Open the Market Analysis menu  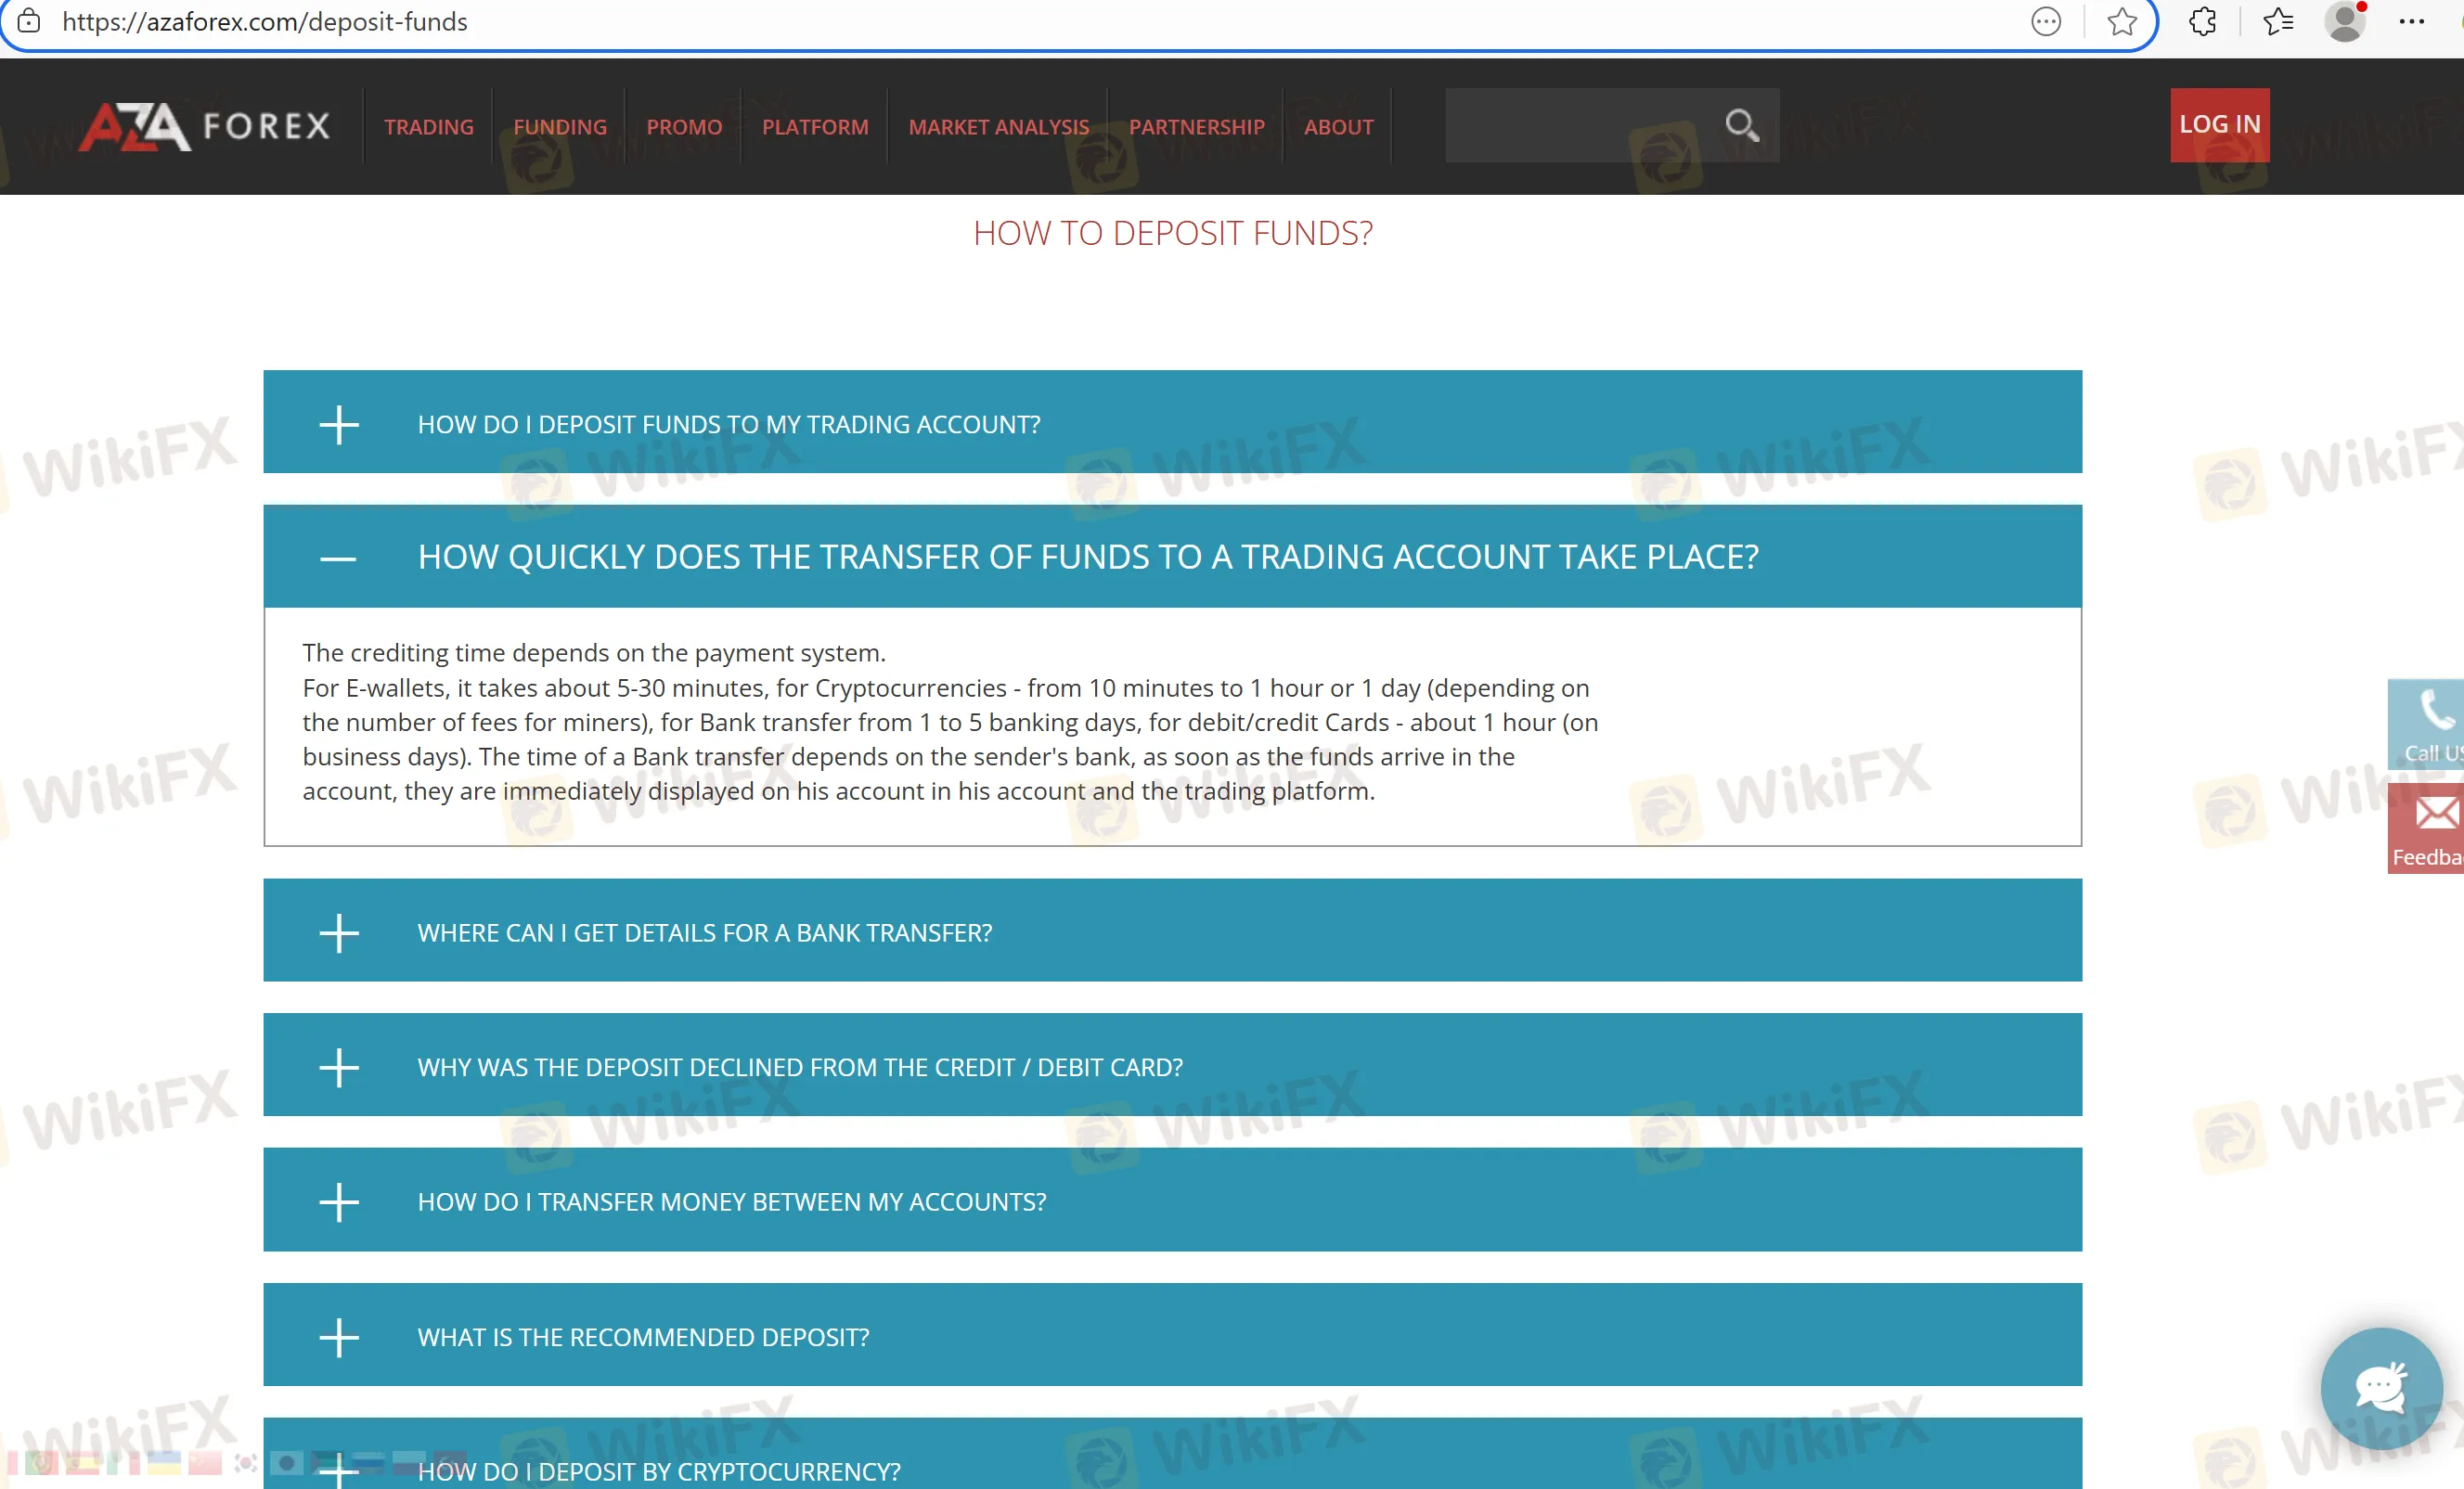coord(998,127)
